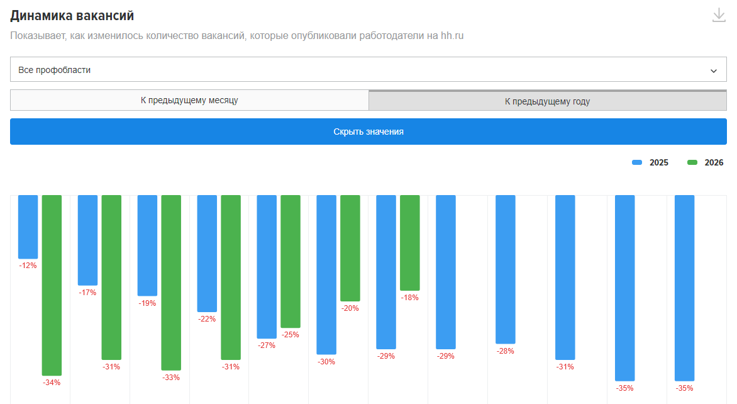737x404 pixels.
Task: Click the blue 2025 legend swatch
Action: [x=637, y=162]
